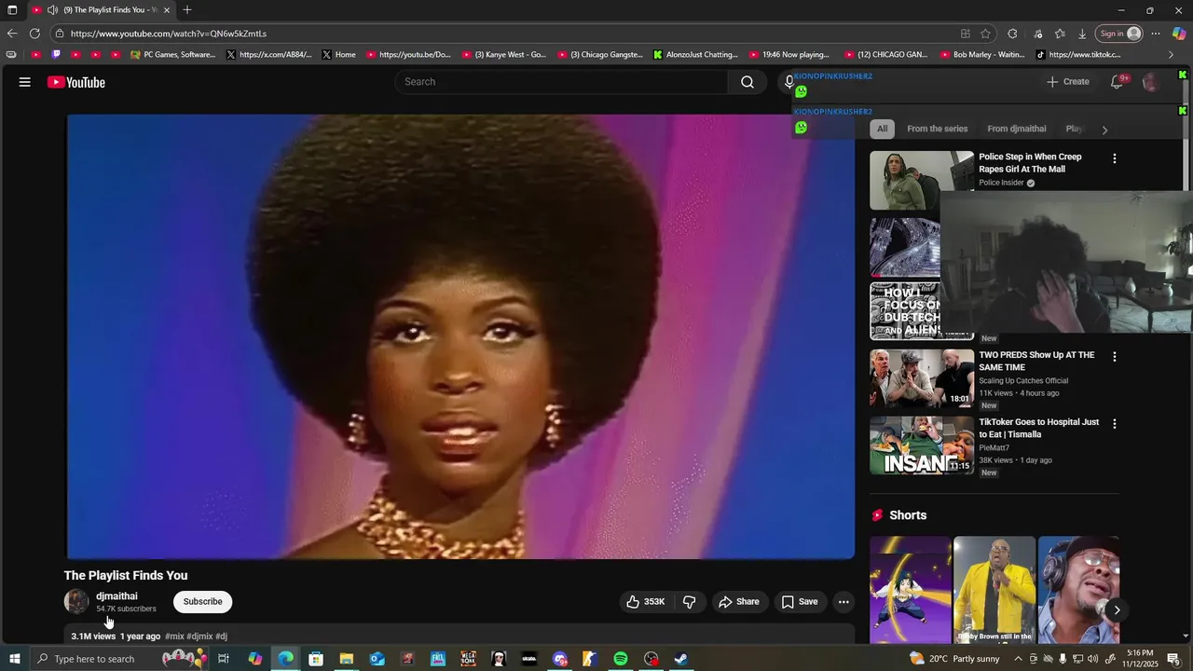Open volume control in system tray
Viewport: 1193px width, 671px height.
(1093, 659)
